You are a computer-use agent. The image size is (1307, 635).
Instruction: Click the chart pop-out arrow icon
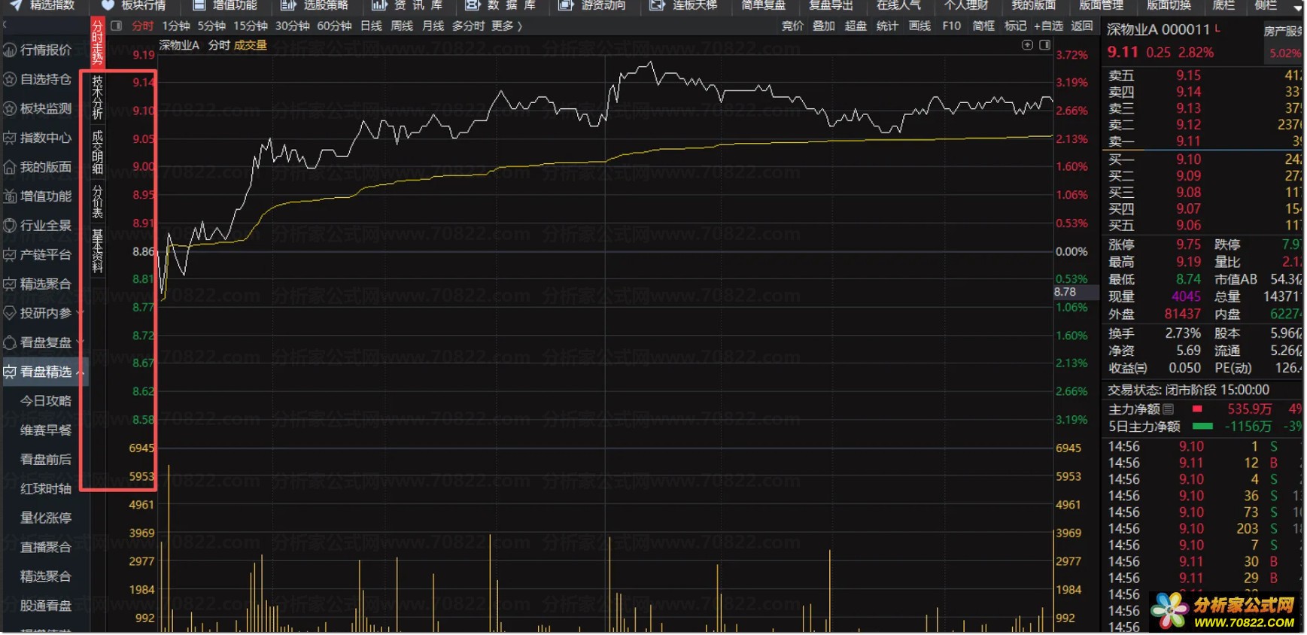click(1027, 45)
